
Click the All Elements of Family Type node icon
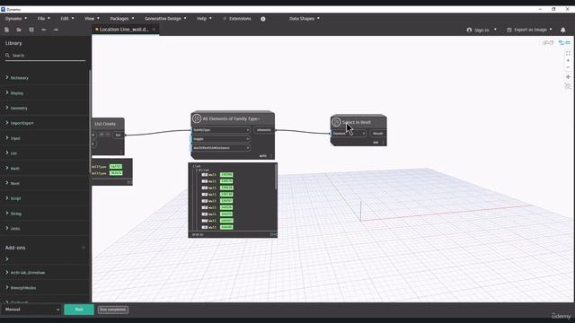[197, 118]
